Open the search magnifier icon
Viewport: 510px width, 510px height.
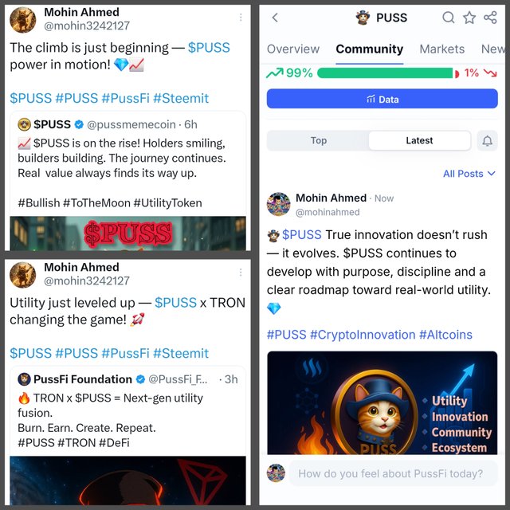click(449, 18)
